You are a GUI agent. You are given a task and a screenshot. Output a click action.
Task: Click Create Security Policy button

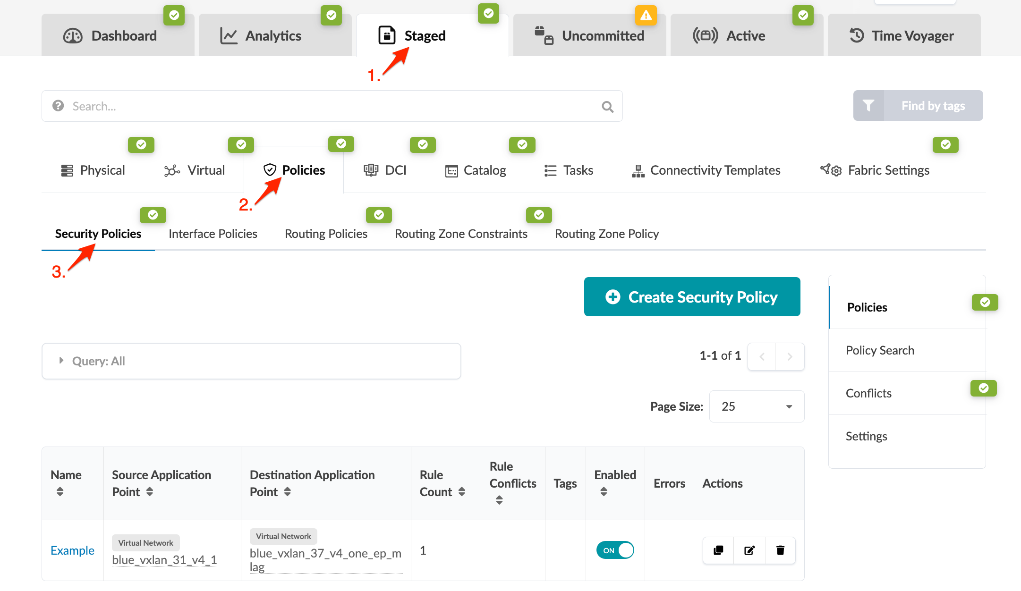[692, 297]
